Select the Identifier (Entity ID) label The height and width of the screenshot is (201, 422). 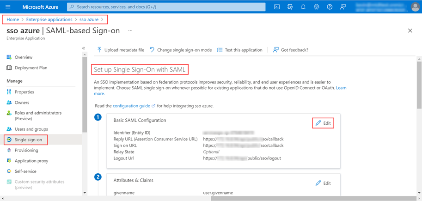(x=132, y=133)
